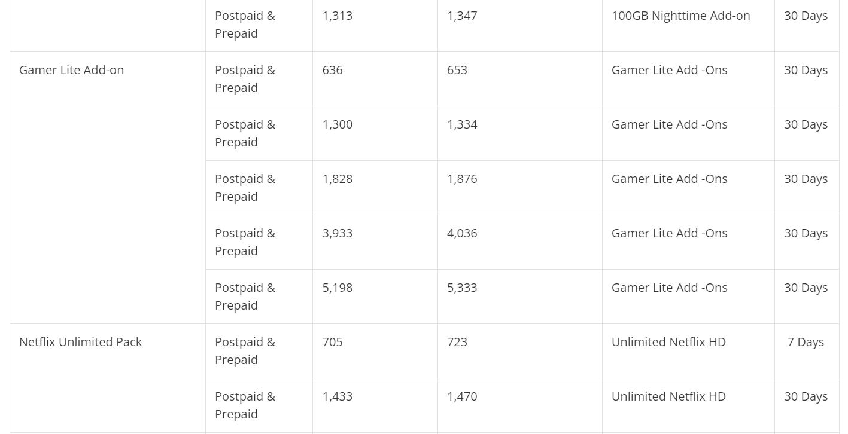Select the "100GB Nighttime Add-on" cell
Image resolution: width=848 pixels, height=434 pixels.
pos(680,16)
